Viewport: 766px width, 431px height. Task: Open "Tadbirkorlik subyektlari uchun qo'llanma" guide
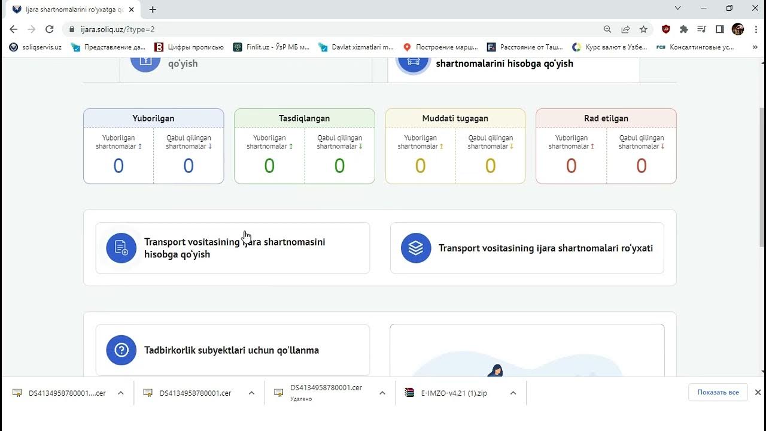pos(231,350)
